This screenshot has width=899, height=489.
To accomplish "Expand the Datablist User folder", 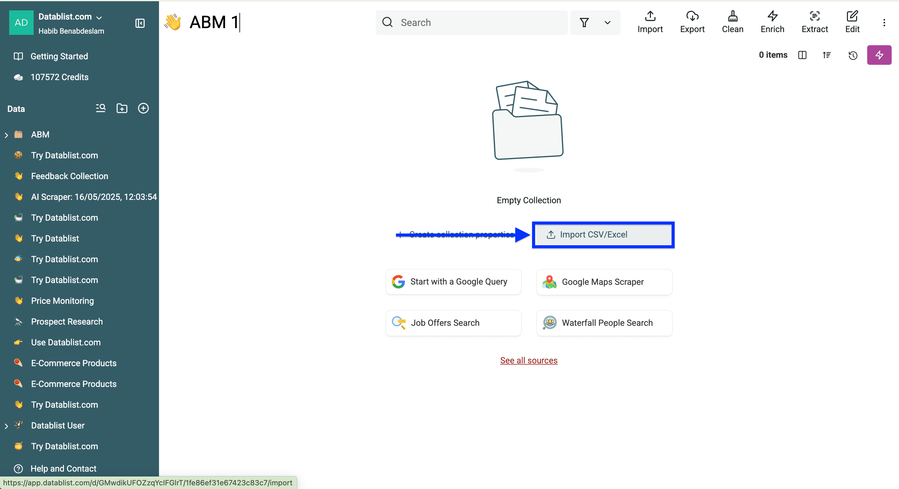I will (x=6, y=426).
